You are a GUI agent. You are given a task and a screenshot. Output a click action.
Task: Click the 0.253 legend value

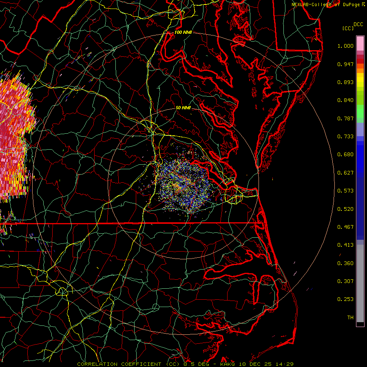345,299
